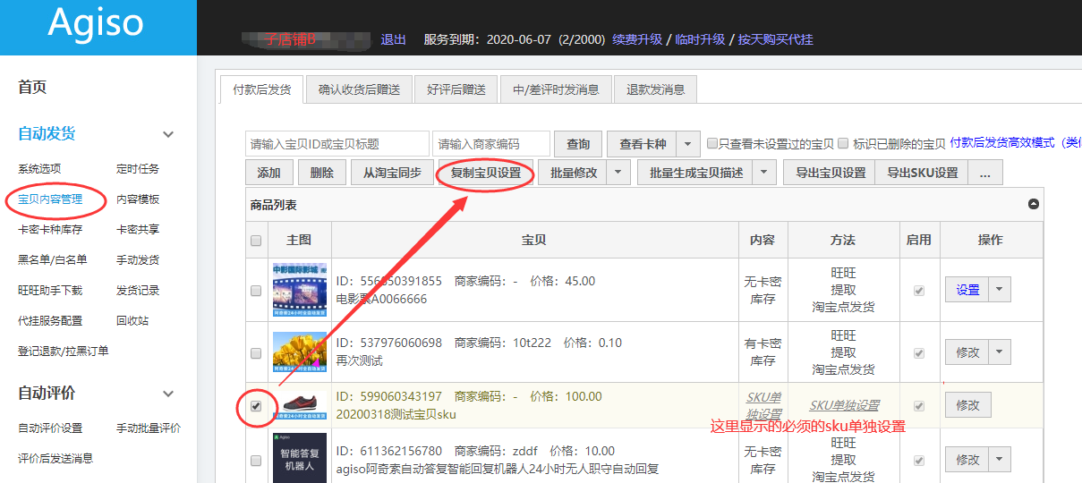The width and height of the screenshot is (1082, 483).
Task: Open the 智能答复机器人 product thumbnail
Action: [299, 457]
